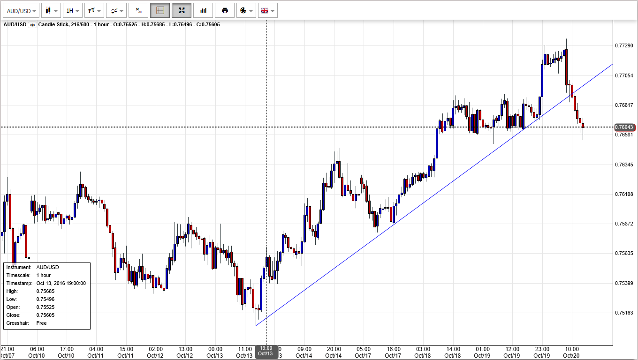Toggle the eye visibility icon beside AUD/USD

[x=32, y=25]
